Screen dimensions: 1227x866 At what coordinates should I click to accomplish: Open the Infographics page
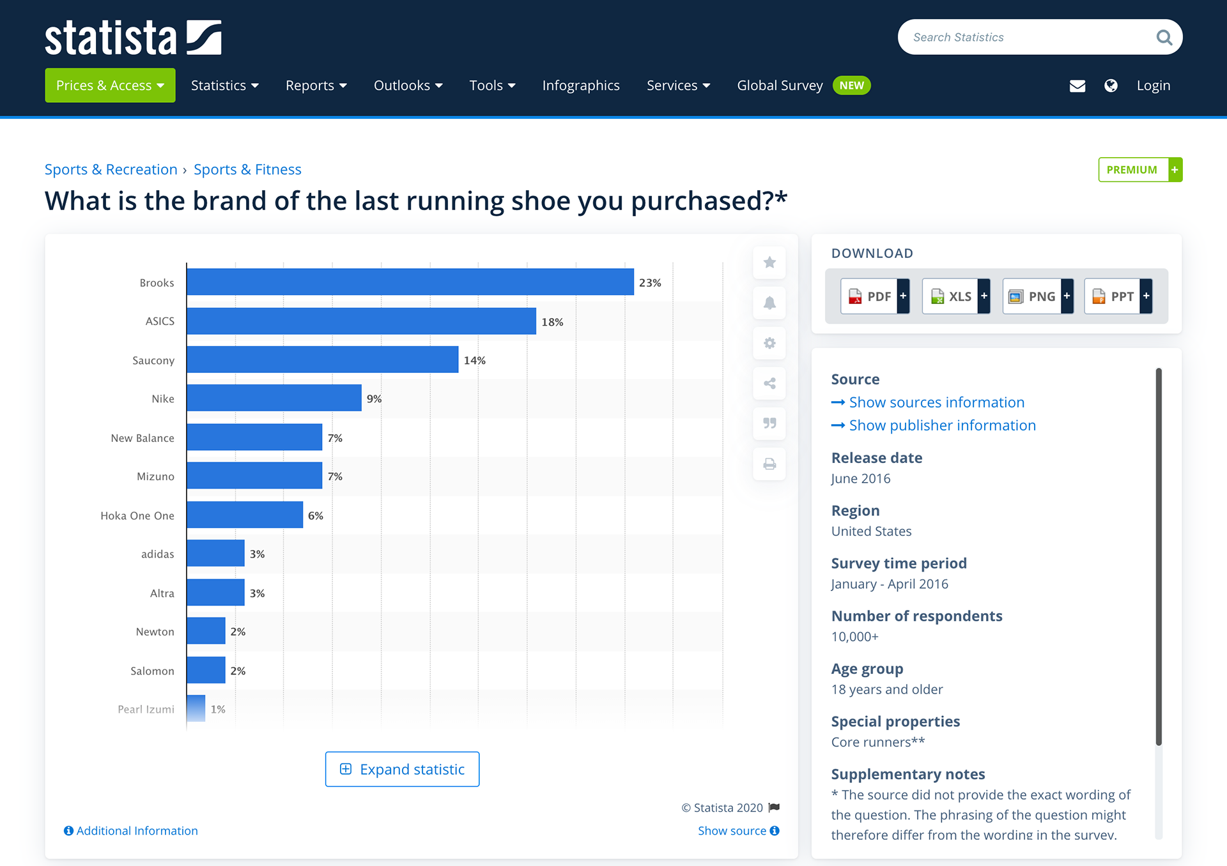pos(581,86)
